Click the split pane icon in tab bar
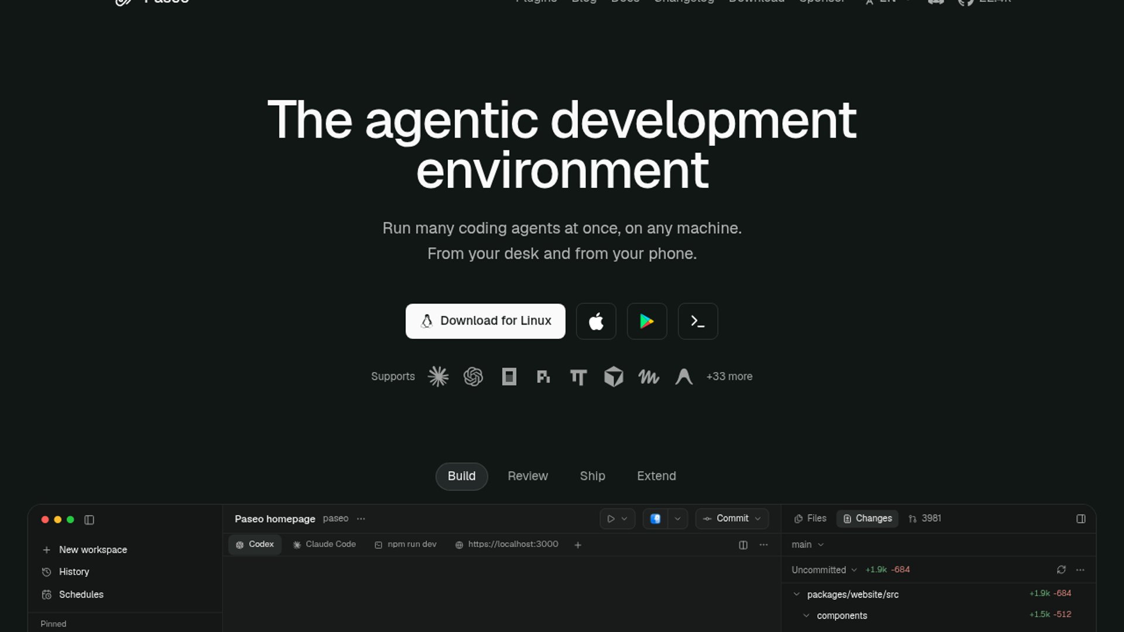 [743, 545]
